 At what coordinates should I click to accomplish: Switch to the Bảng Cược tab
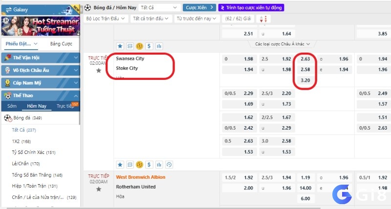click(61, 44)
